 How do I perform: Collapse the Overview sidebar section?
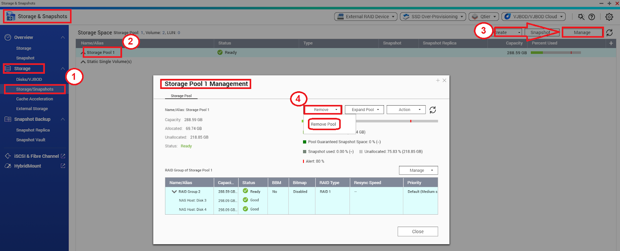point(63,38)
